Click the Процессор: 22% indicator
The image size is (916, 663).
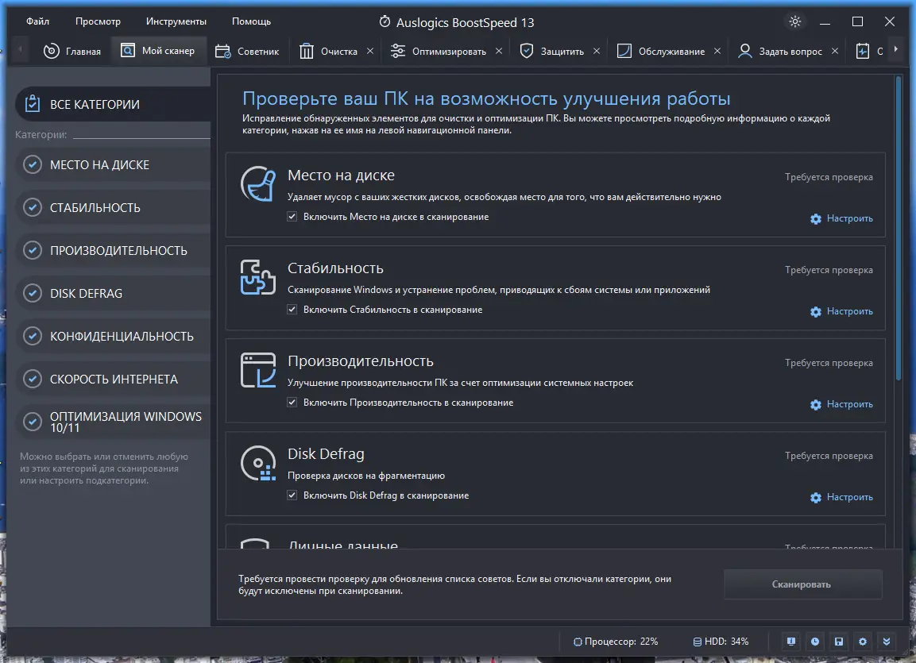coord(616,642)
